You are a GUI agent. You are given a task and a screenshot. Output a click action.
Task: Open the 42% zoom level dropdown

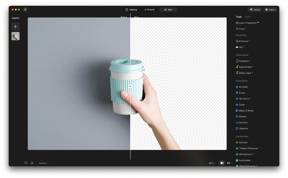tap(212, 163)
